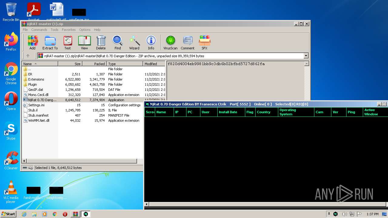Open the makingleft.rtf desktop file
Image resolution: width=388 pixels, height=218 pixels.
[x=57, y=12]
